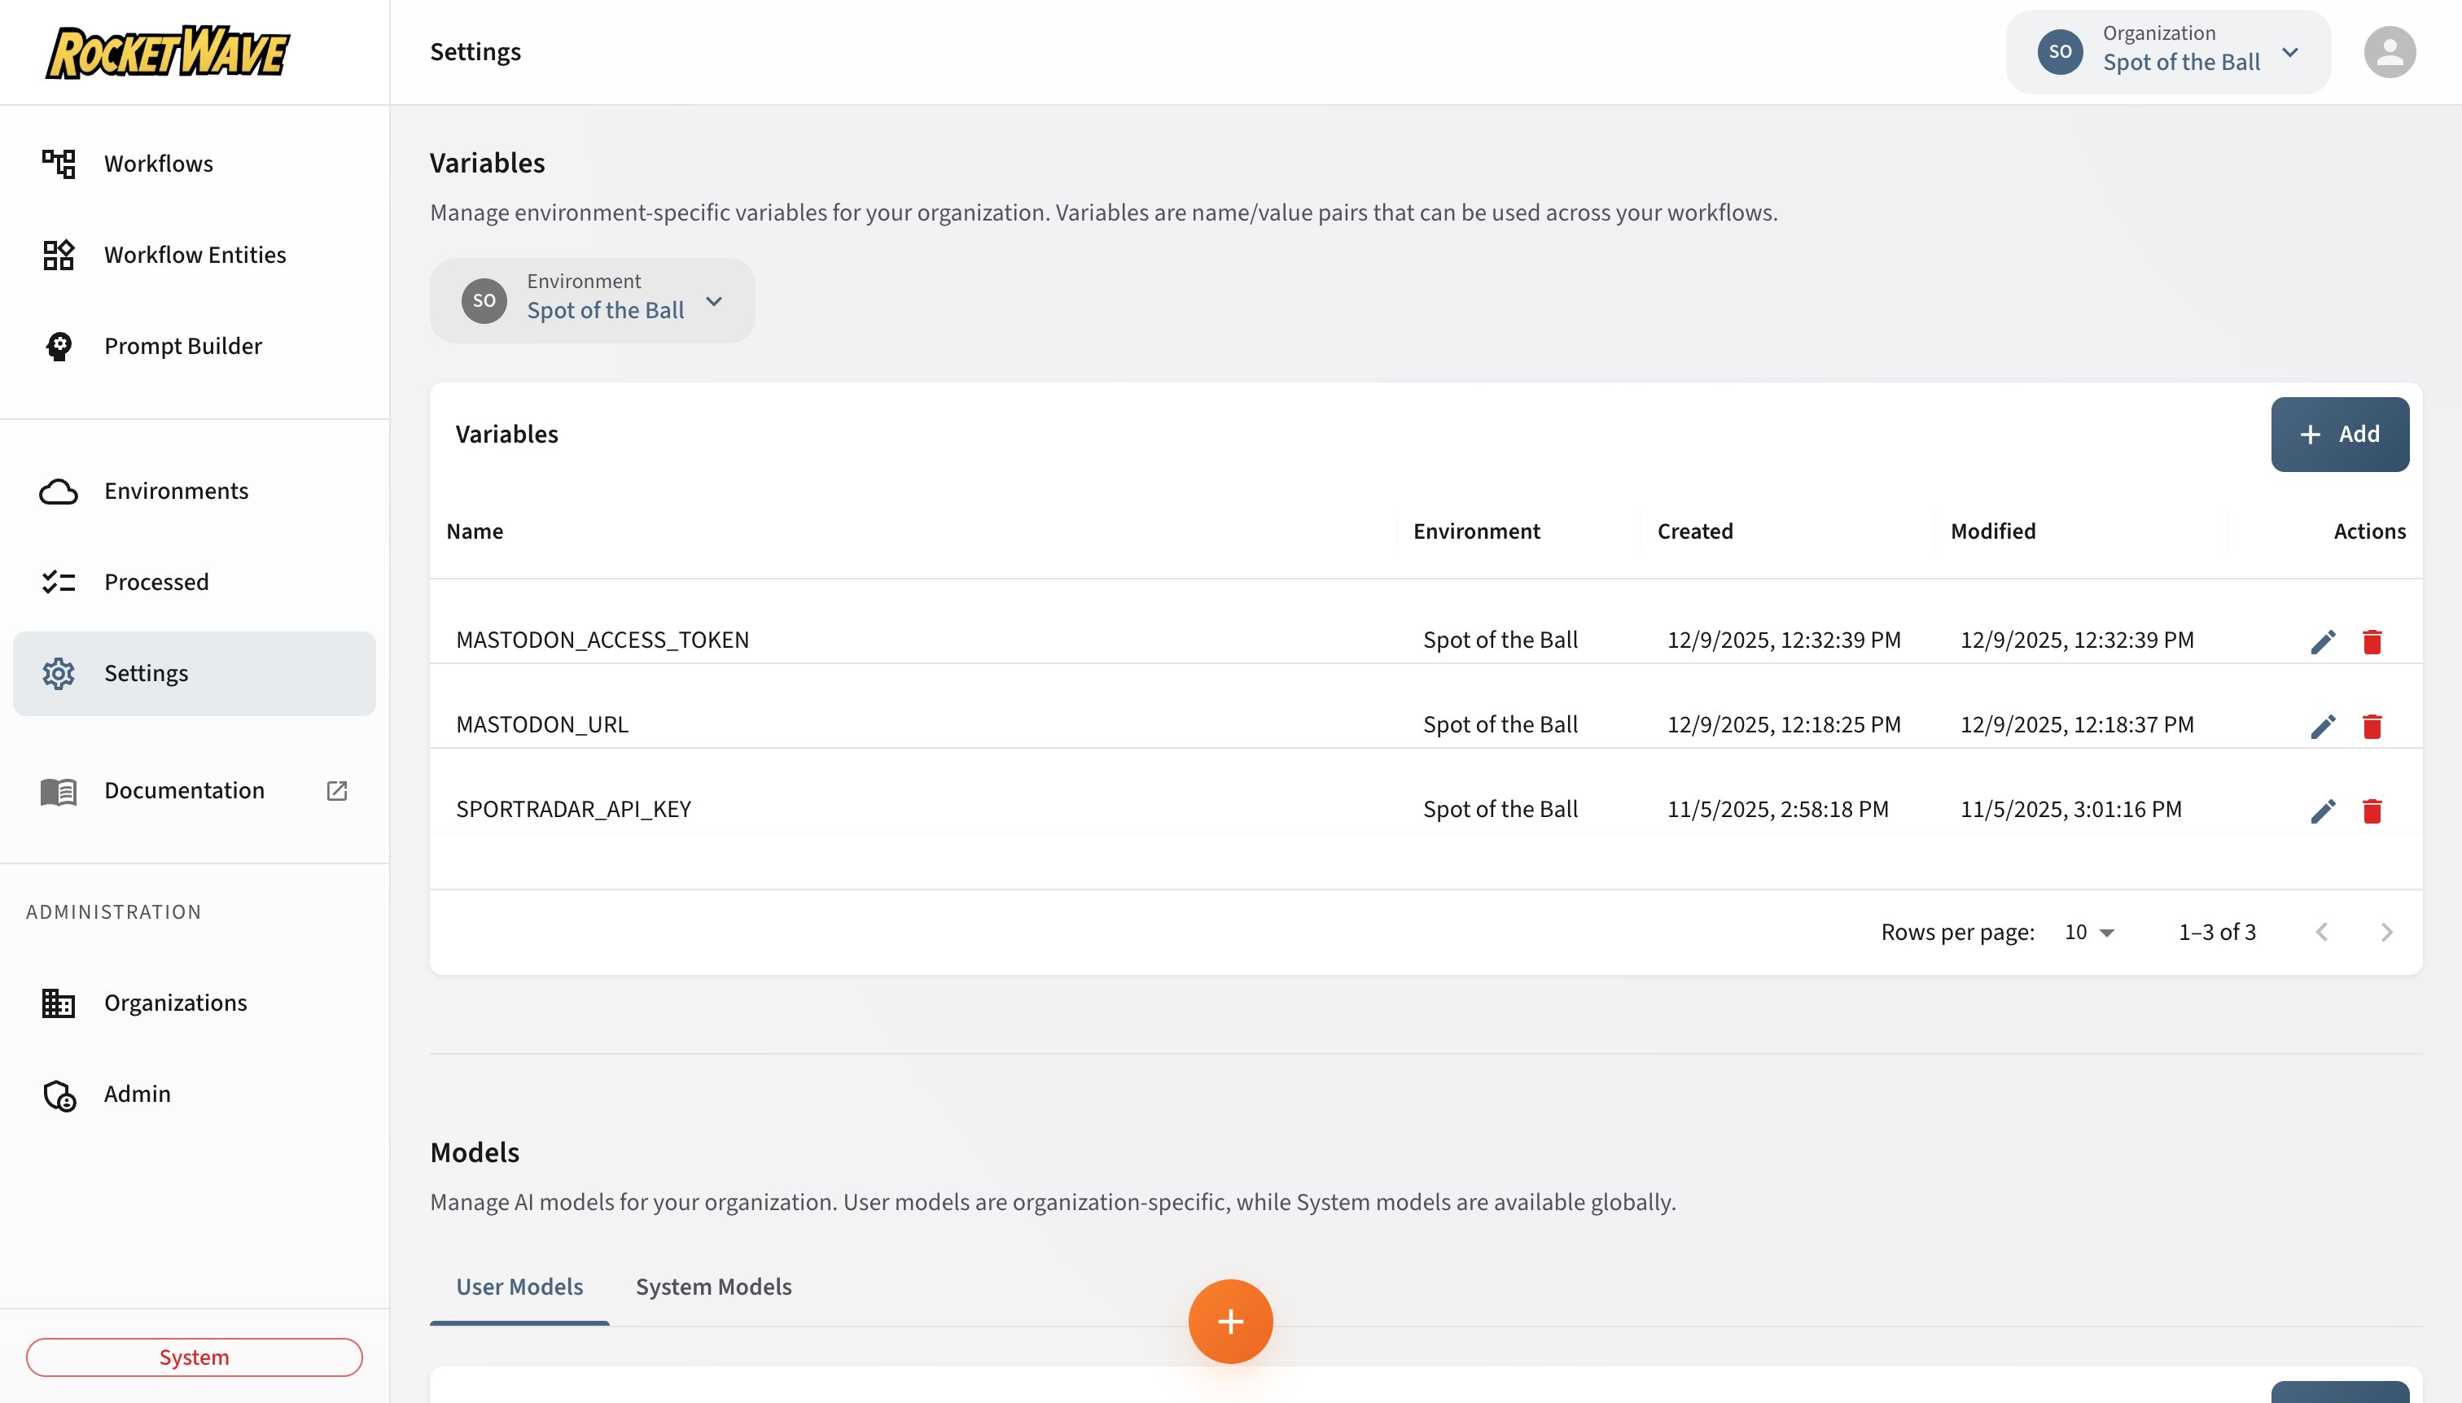The width and height of the screenshot is (2462, 1403).
Task: Click the orange floating plus button
Action: point(1230,1321)
